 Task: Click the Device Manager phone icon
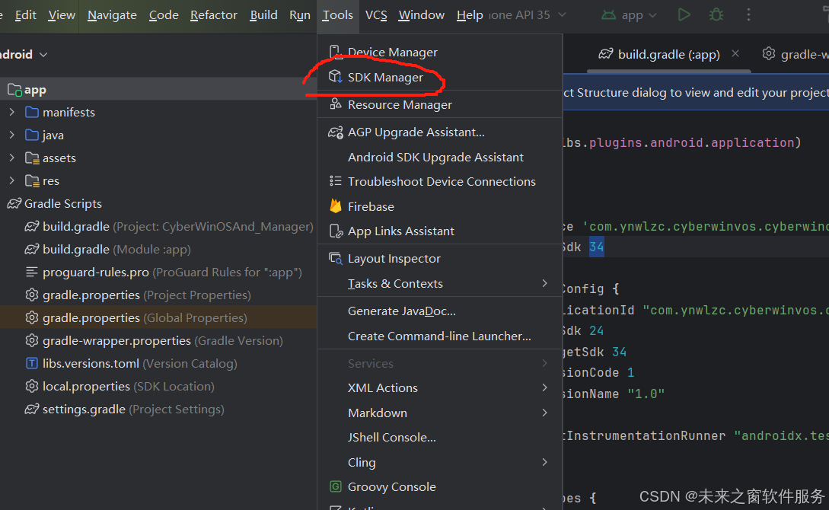tap(335, 52)
